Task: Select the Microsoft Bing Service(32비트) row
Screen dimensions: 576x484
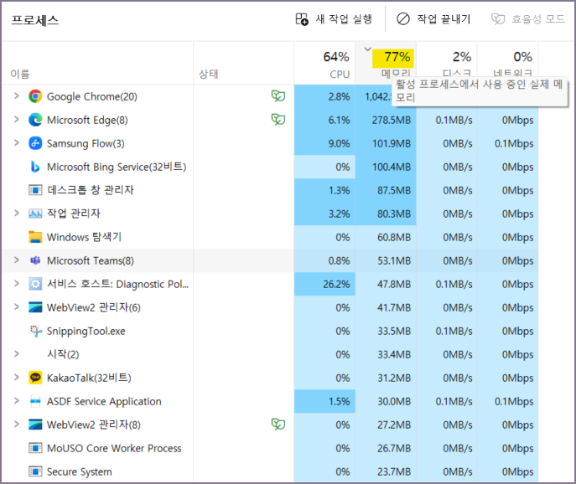Action: coord(270,167)
